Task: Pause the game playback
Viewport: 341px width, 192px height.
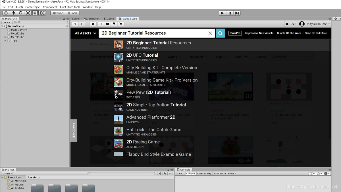Action: click(230, 13)
